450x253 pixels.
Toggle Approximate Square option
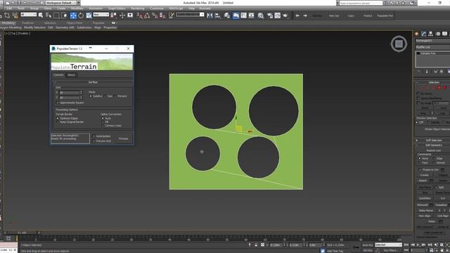pos(58,103)
